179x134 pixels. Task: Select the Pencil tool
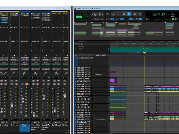140,14
